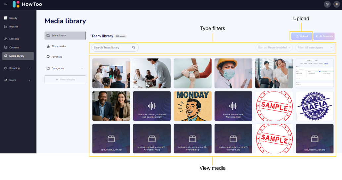Click the AI Generate button
Image resolution: width=342 pixels, height=180 pixels.
point(324,36)
